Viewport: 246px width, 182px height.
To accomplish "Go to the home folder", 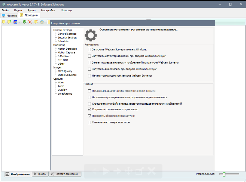I will [42, 22].
